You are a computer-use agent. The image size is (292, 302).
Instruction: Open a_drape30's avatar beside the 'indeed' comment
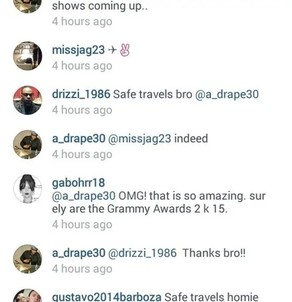(x=28, y=144)
